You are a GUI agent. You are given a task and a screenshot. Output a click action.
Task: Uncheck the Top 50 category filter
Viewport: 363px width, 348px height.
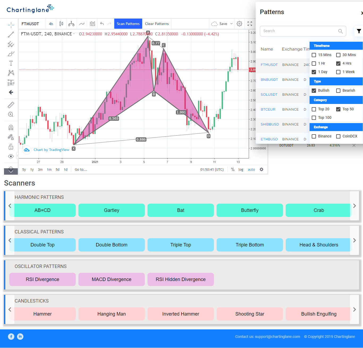pyautogui.click(x=338, y=109)
